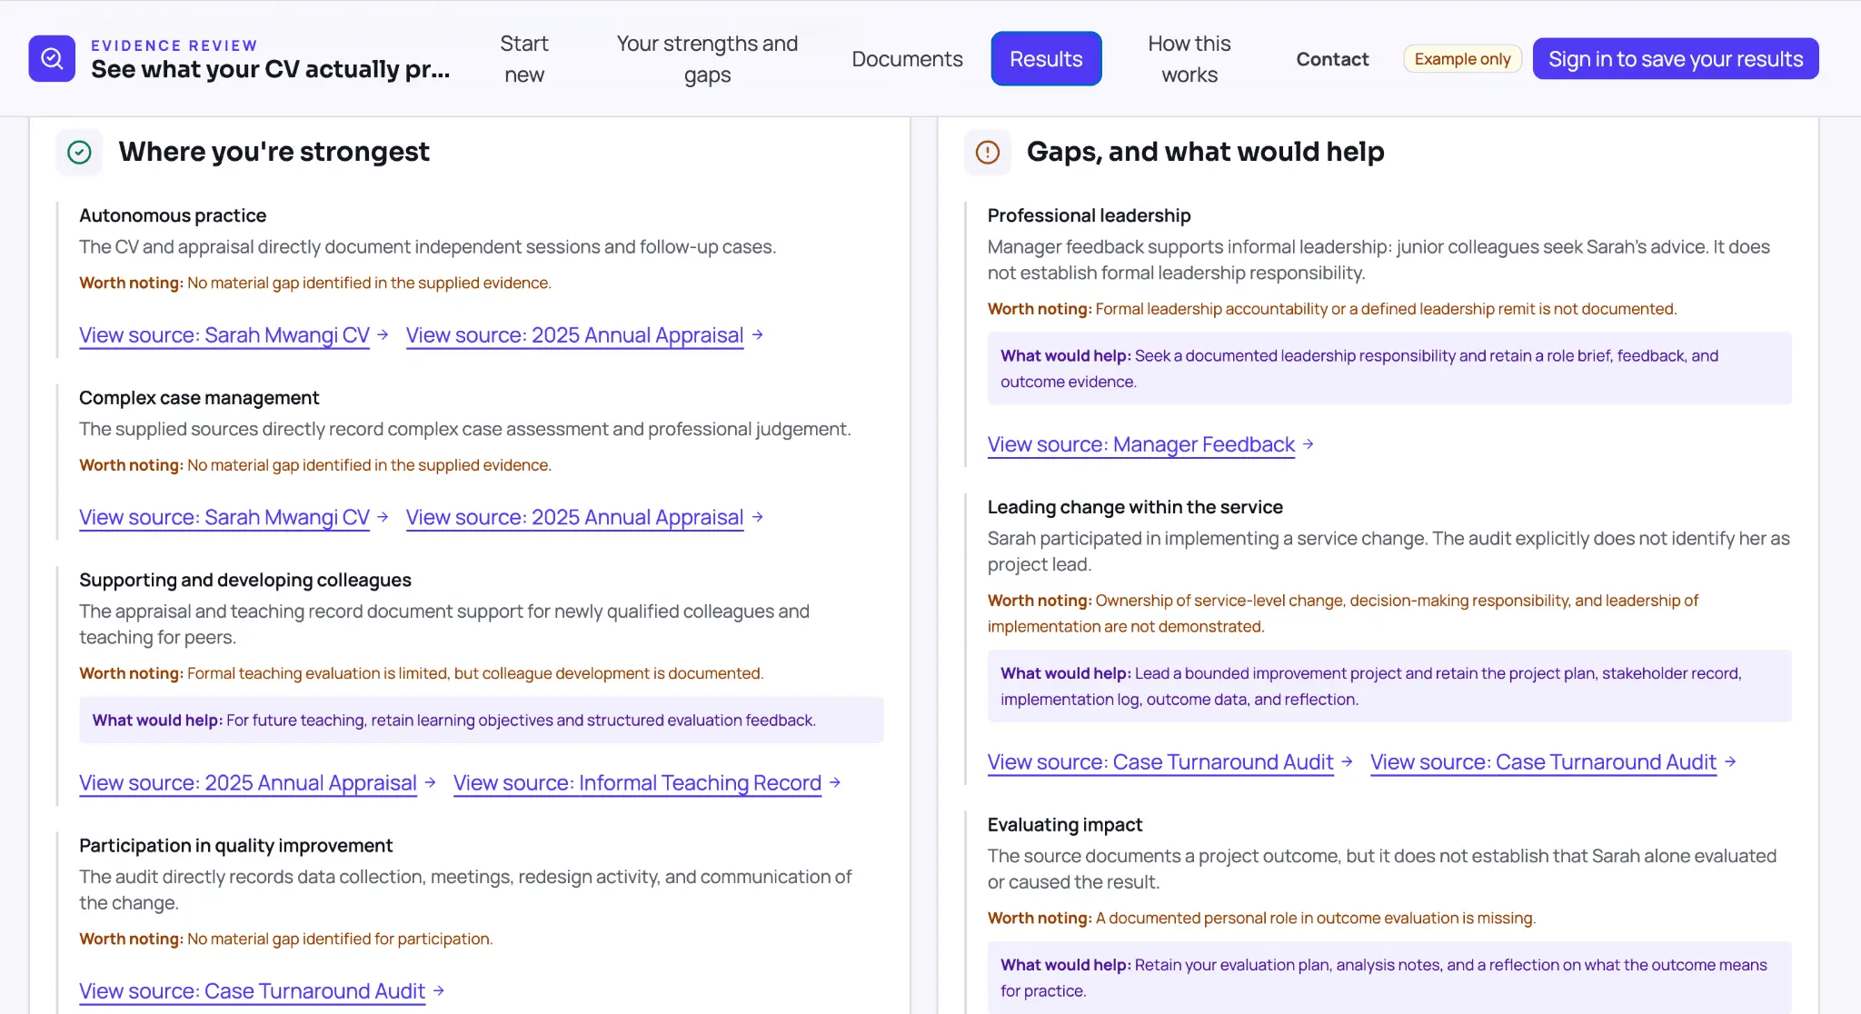Click the Example only badge
Screen dimensions: 1861x1014
pyautogui.click(x=1462, y=59)
